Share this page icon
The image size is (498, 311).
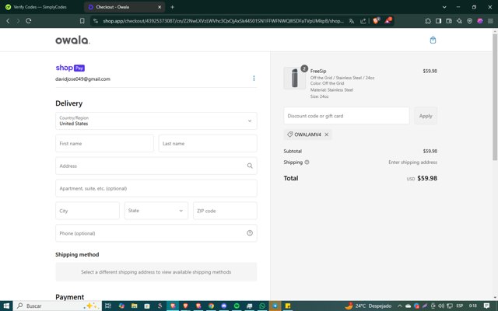coord(363,21)
